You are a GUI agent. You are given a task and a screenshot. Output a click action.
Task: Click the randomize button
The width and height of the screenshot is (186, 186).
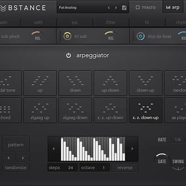(x=16, y=167)
